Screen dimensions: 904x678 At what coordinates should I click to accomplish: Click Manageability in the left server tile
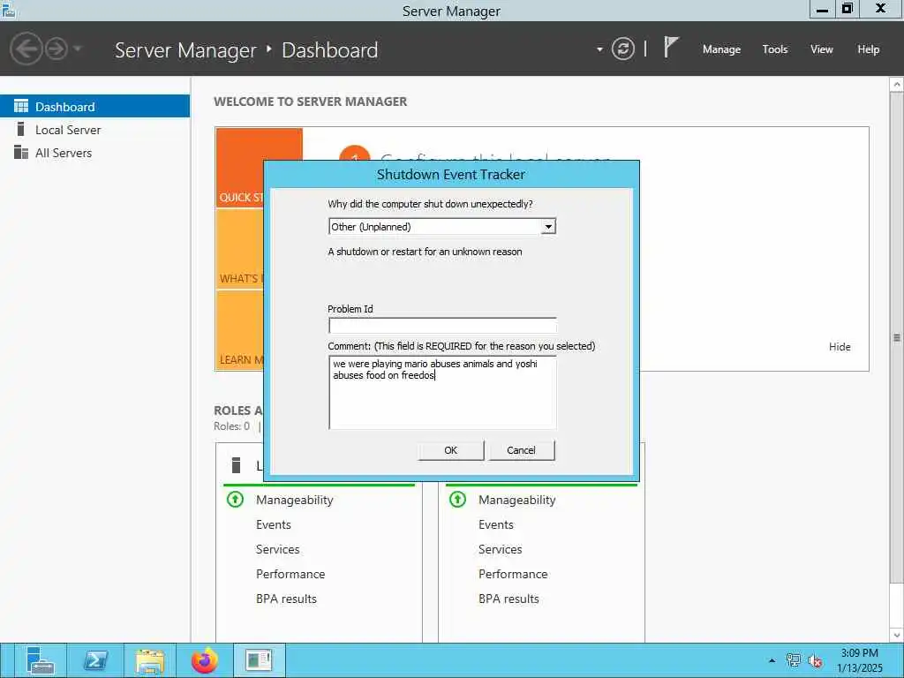pos(295,500)
